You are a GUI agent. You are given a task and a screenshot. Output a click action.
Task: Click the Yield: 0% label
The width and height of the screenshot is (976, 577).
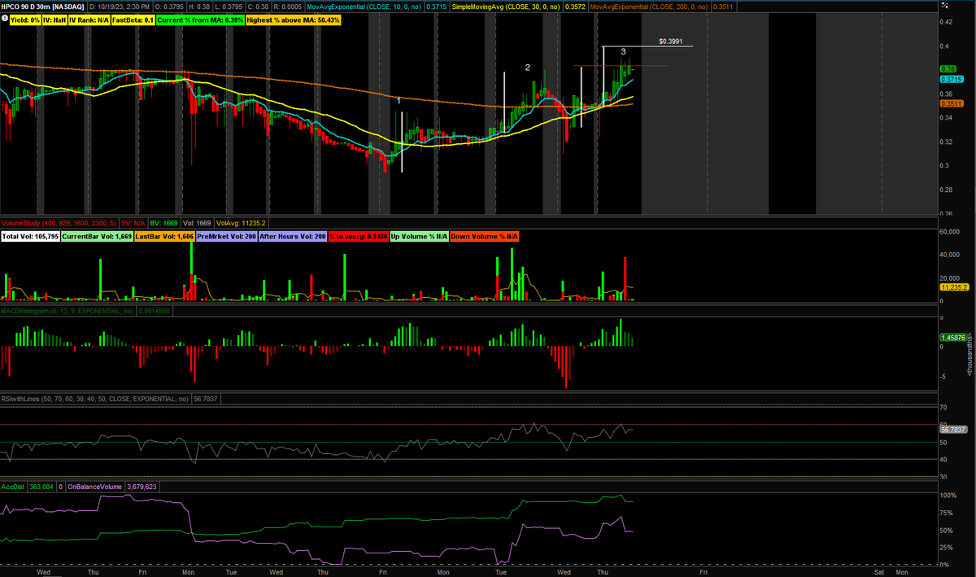coord(26,20)
